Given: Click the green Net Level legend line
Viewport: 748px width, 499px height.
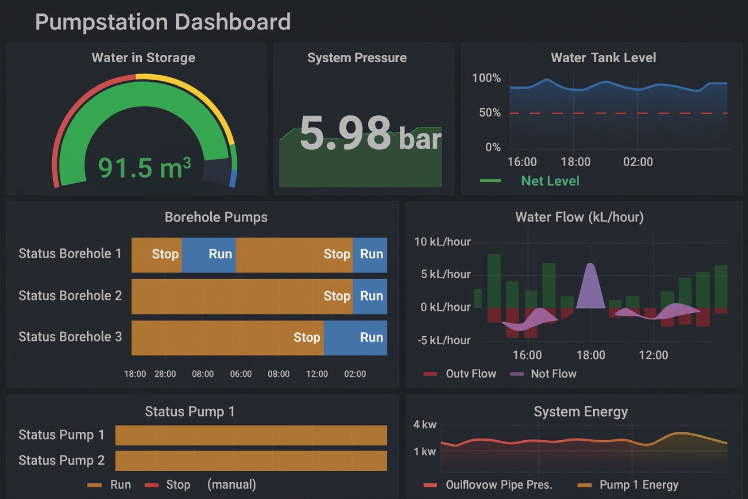Looking at the screenshot, I should tap(490, 181).
